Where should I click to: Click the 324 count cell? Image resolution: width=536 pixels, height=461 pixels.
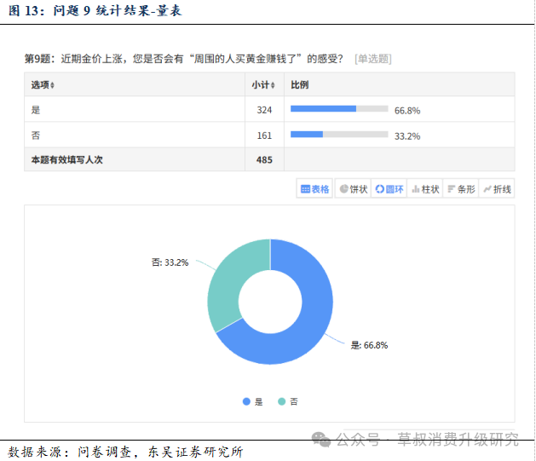264,110
